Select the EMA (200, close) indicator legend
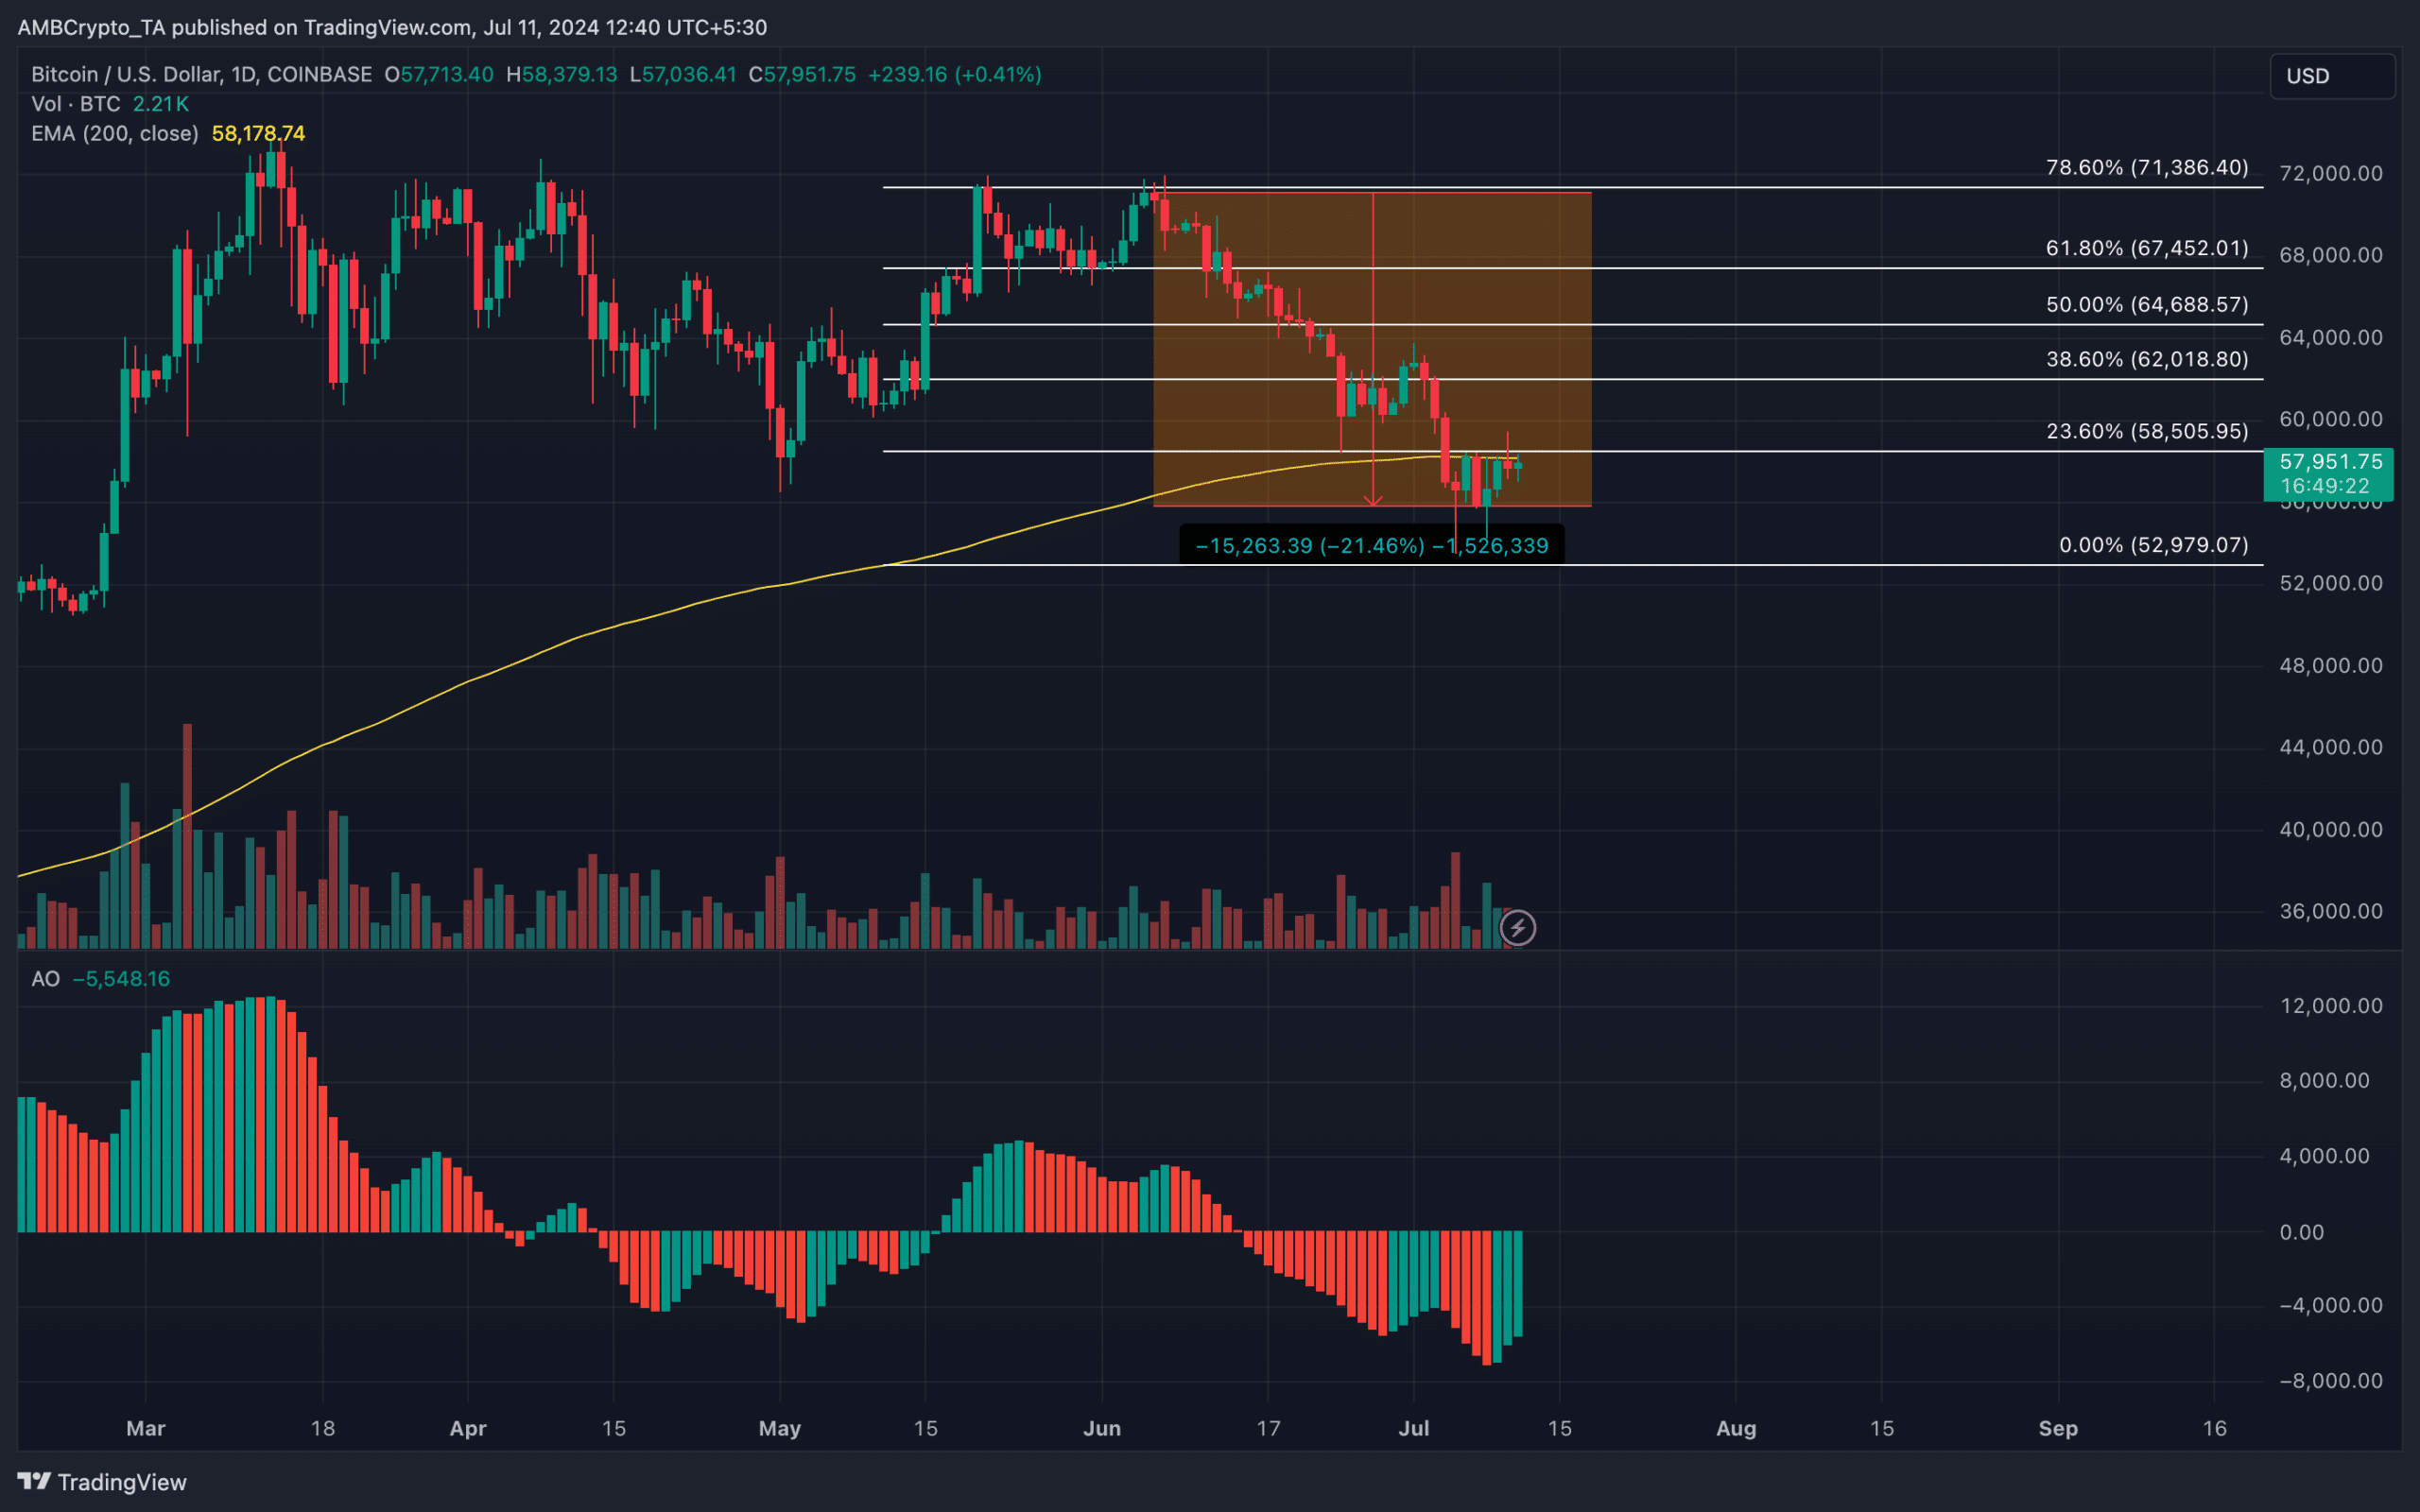 click(x=114, y=134)
